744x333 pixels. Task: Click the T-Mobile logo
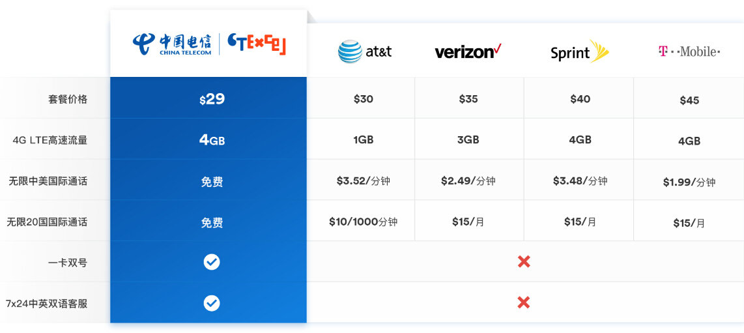(689, 51)
